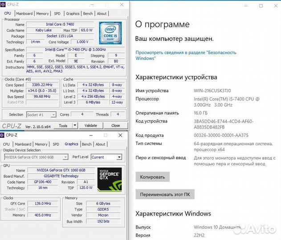Open SPD tab in top CPU-Z window
The width and height of the screenshot is (281, 240).
tap(57, 14)
